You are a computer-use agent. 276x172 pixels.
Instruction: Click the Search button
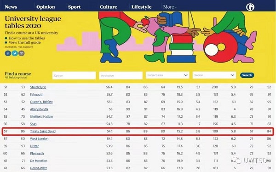pyautogui.click(x=247, y=75)
